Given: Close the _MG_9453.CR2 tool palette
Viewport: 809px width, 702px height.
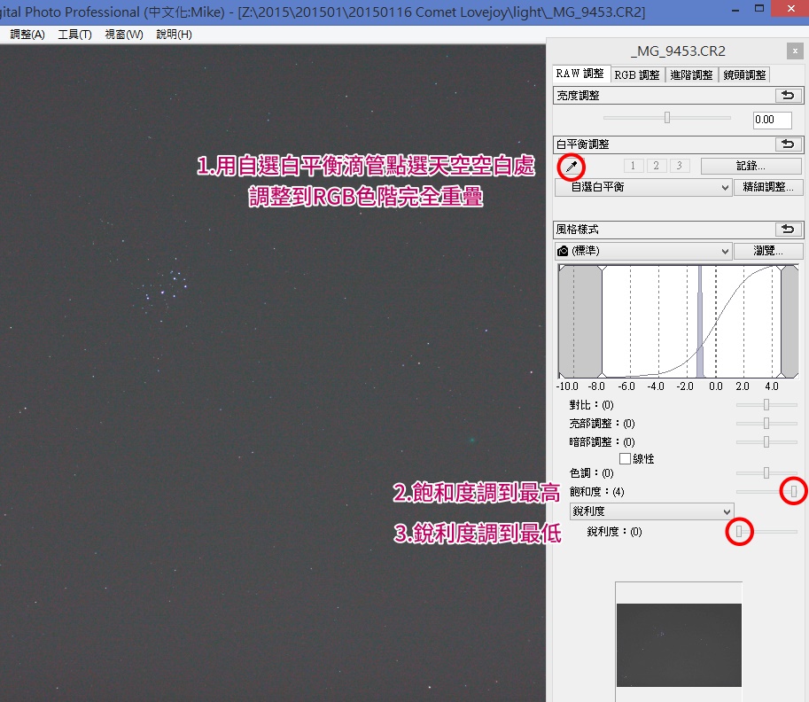Looking at the screenshot, I should [794, 51].
